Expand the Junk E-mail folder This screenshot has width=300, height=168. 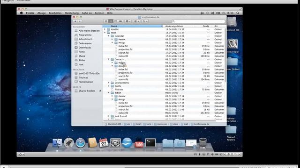tap(108, 116)
